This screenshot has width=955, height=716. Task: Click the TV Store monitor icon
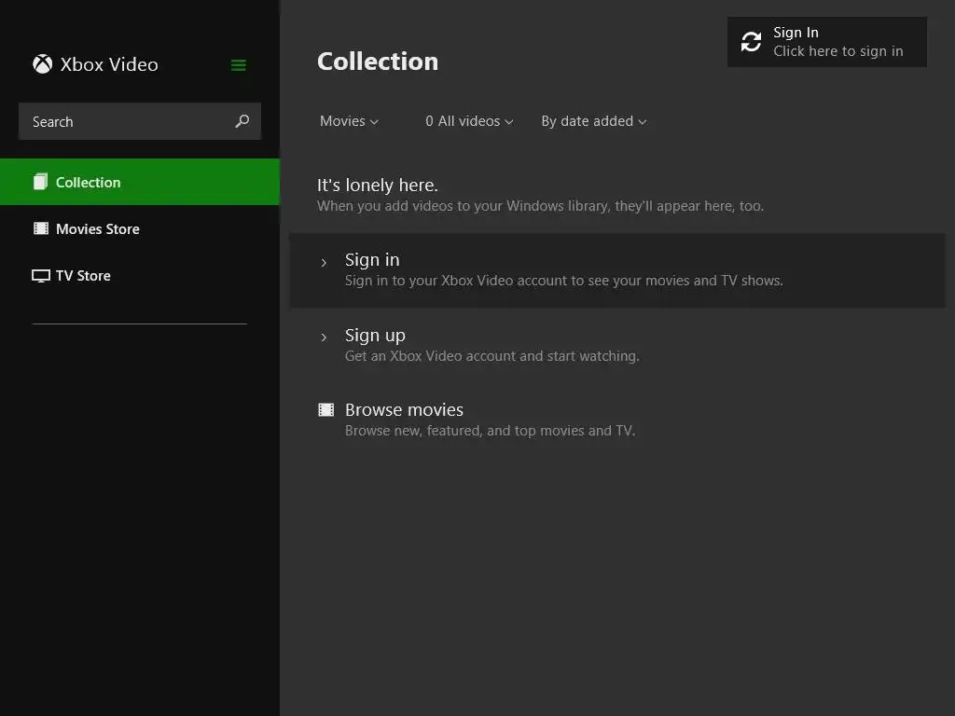[x=41, y=276]
